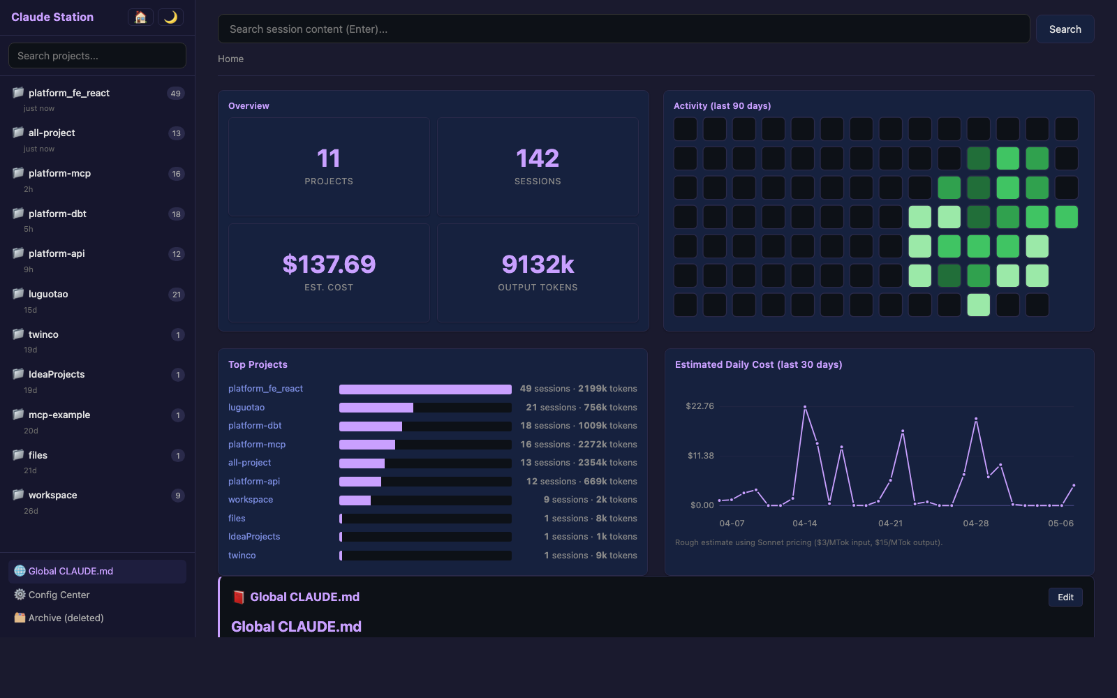This screenshot has width=1117, height=698.
Task: Click the Estimated Daily Cost heading
Action: coord(758,364)
